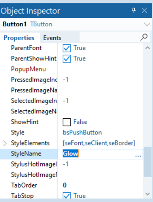Pin the Object Inspector panel

134,11
